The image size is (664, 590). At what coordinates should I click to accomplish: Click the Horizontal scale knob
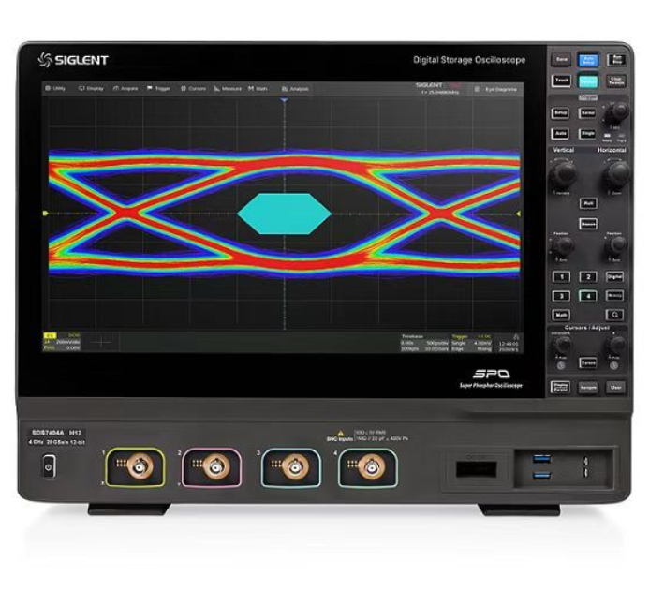[x=615, y=173]
